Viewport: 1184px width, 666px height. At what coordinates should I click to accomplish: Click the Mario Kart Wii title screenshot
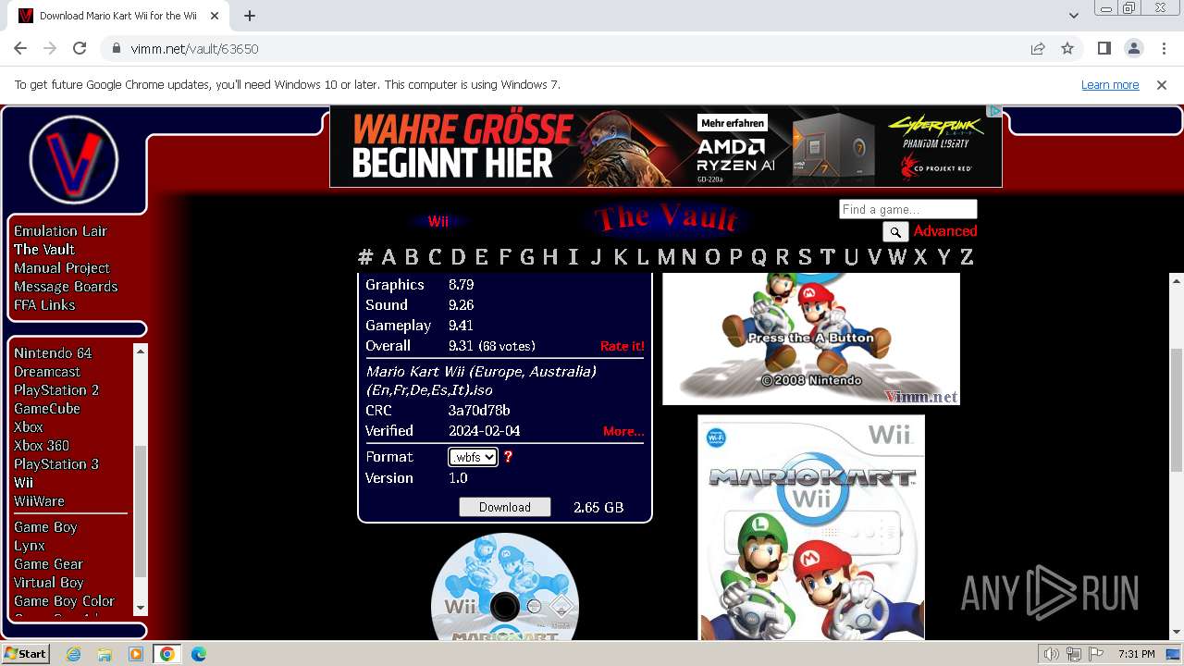811,339
